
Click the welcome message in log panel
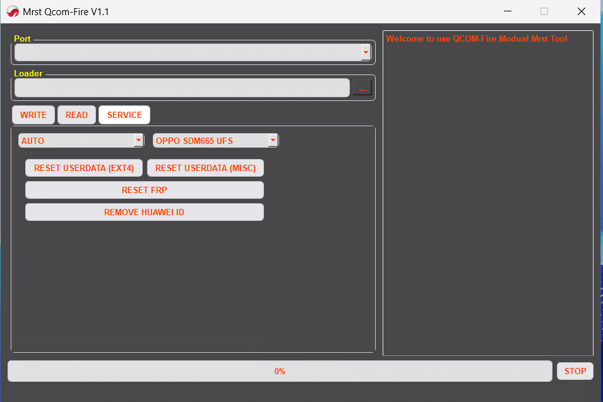(476, 39)
